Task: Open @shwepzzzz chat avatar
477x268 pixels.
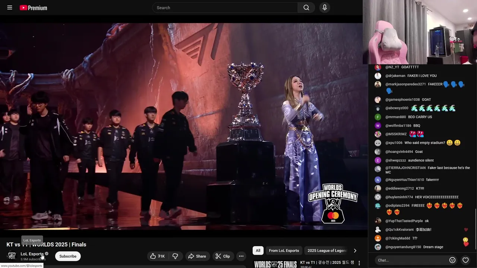Action: click(378, 160)
